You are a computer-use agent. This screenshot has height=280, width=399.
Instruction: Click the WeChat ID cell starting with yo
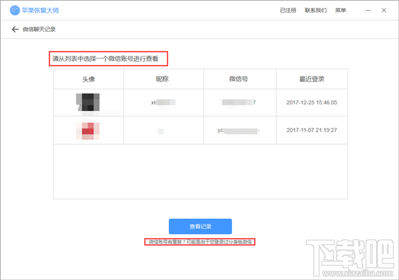(x=239, y=130)
